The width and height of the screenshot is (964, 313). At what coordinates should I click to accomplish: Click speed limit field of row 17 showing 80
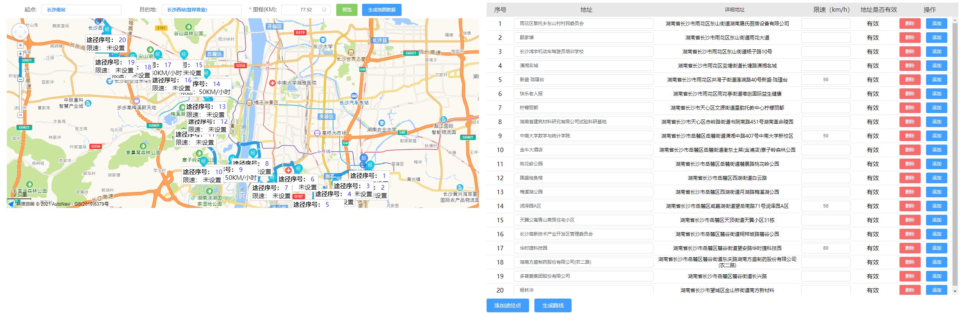click(826, 248)
